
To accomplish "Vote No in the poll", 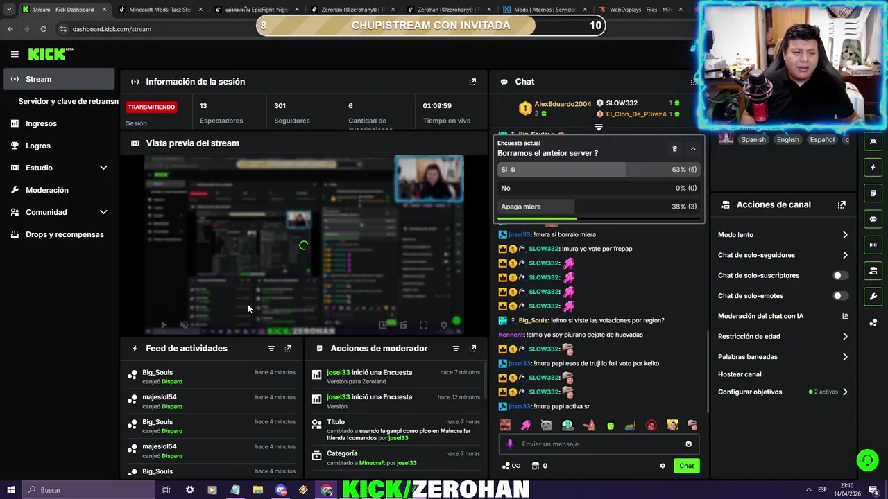I will (x=599, y=188).
